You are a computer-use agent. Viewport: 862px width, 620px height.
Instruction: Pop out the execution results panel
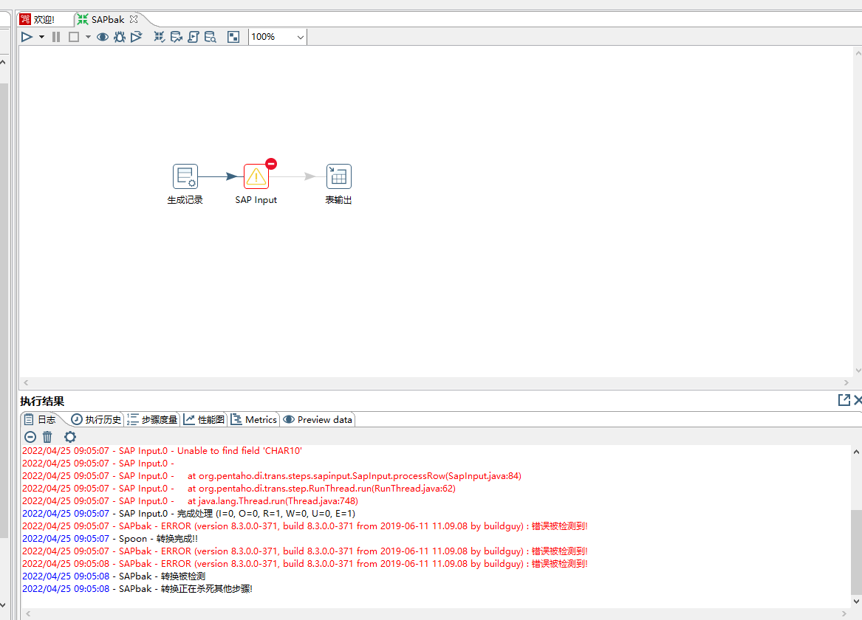click(x=844, y=400)
